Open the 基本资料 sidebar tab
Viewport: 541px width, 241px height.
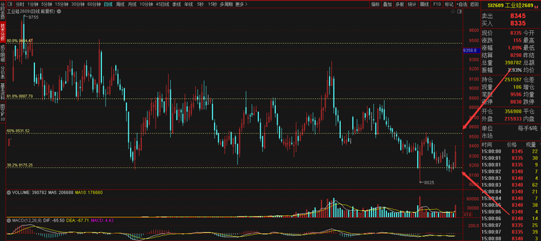3,91
